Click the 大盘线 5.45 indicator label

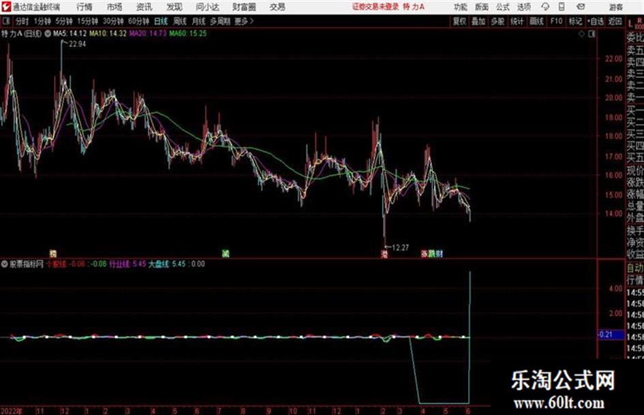point(167,264)
